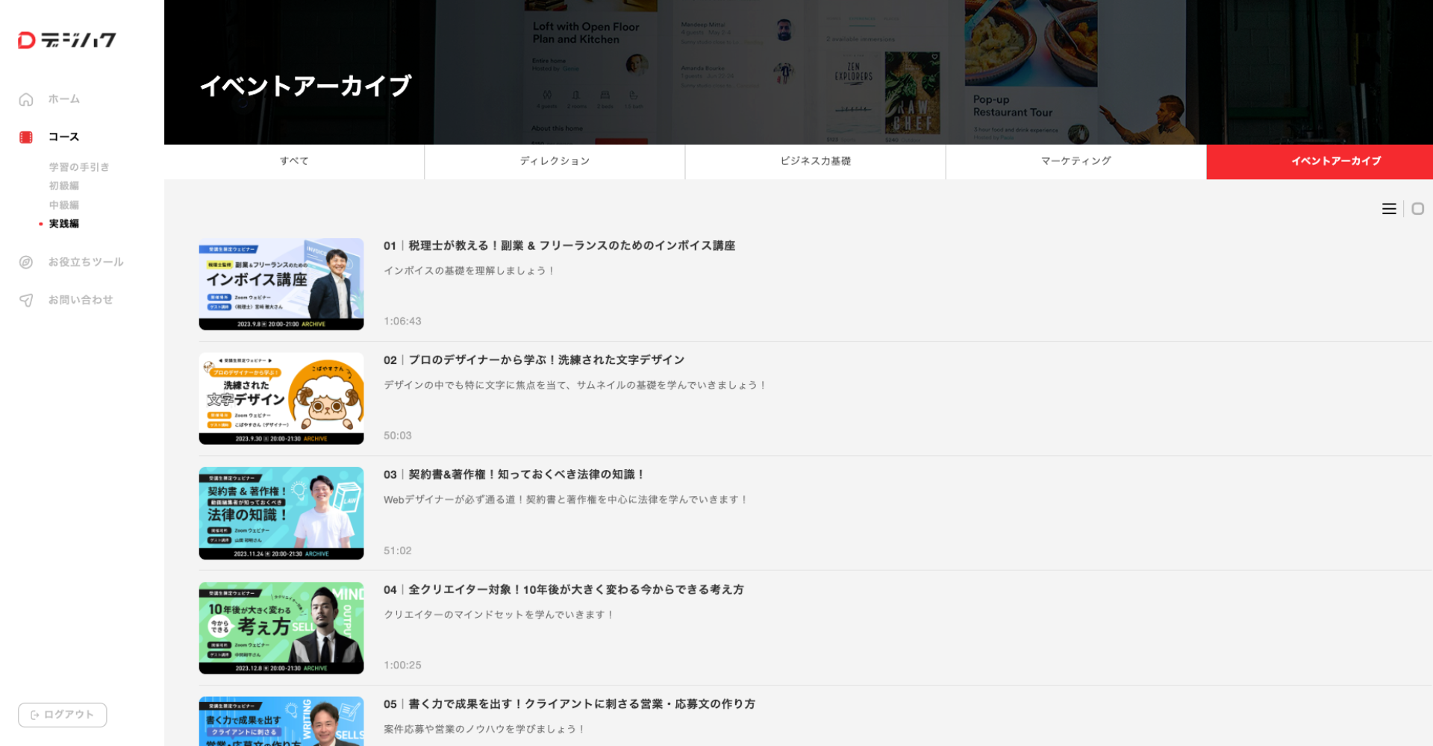The image size is (1433, 746).
Task: Click duration 51:02
Action: coord(398,551)
